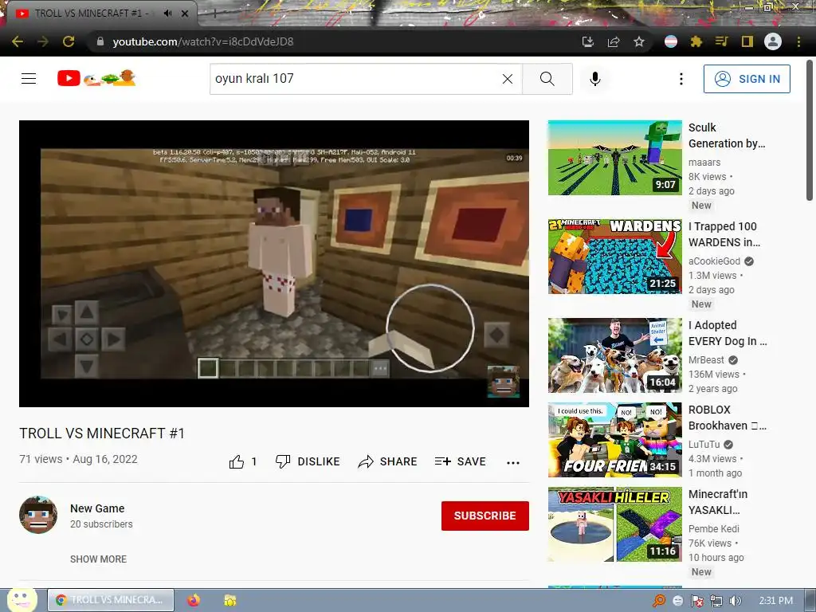Click the video title TROLL VS MINECRAFT #1
This screenshot has width=816, height=612.
102,433
